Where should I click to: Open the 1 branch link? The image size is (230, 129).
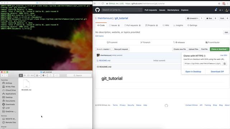(x=145, y=42)
